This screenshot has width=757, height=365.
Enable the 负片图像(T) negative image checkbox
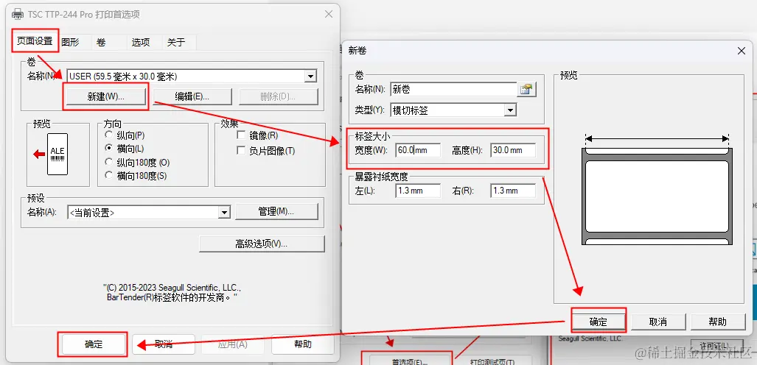(241, 151)
